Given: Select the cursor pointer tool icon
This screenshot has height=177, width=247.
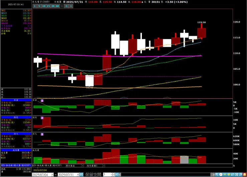Looking at the screenshot, I should click(x=217, y=174).
